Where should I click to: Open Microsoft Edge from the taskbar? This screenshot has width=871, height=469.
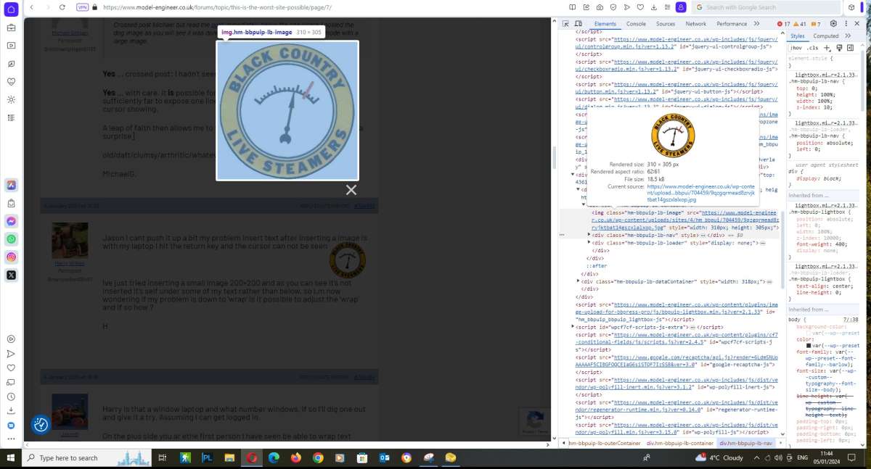point(274,458)
